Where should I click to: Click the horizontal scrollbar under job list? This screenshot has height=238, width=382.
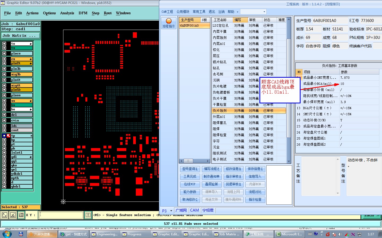[194, 161]
